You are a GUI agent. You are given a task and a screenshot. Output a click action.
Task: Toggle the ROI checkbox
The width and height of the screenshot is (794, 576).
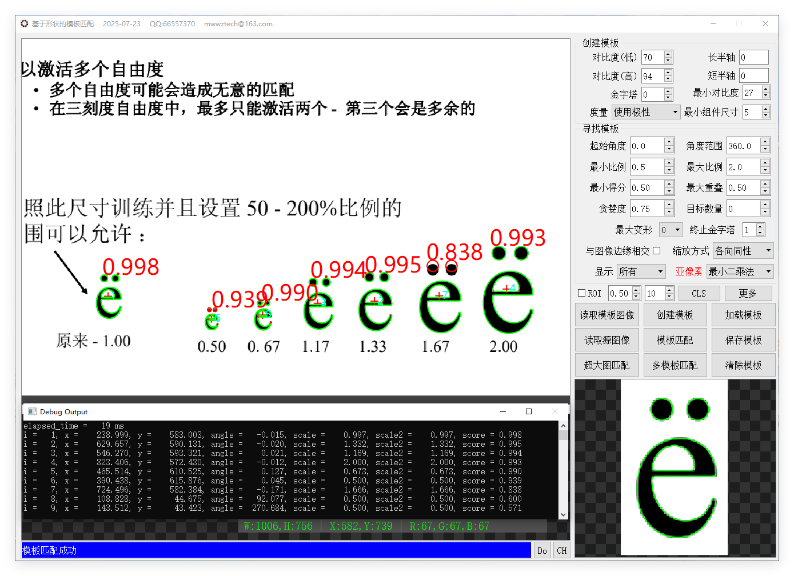point(582,293)
